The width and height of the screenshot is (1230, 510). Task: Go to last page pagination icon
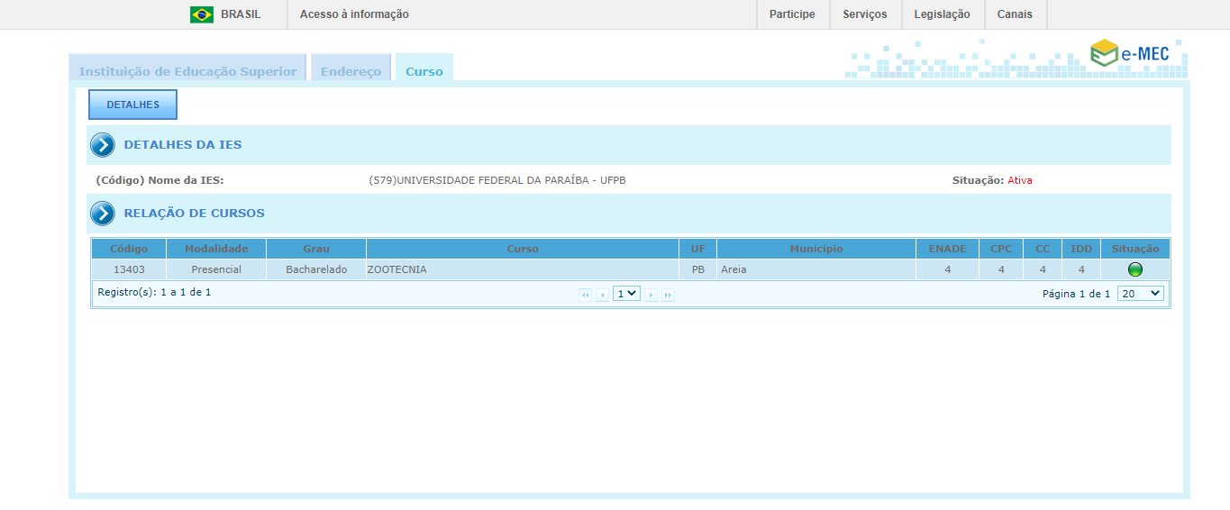[x=668, y=295]
